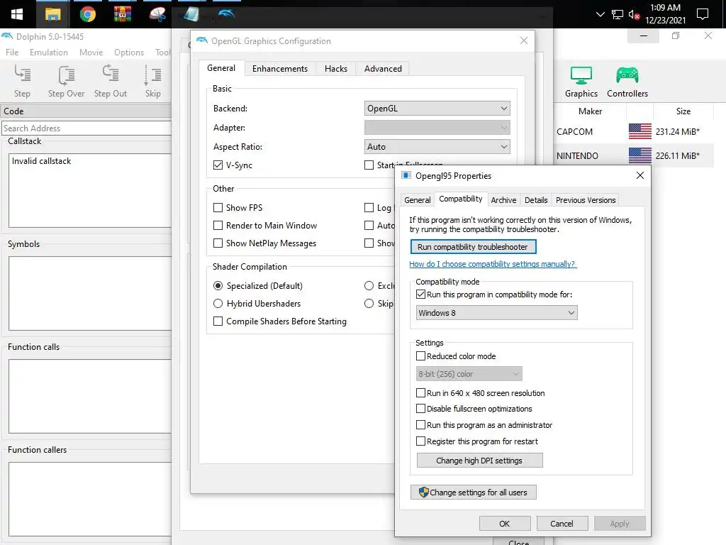This screenshot has width=726, height=545.
Task: Click the Skip toolbar icon
Action: click(153, 74)
